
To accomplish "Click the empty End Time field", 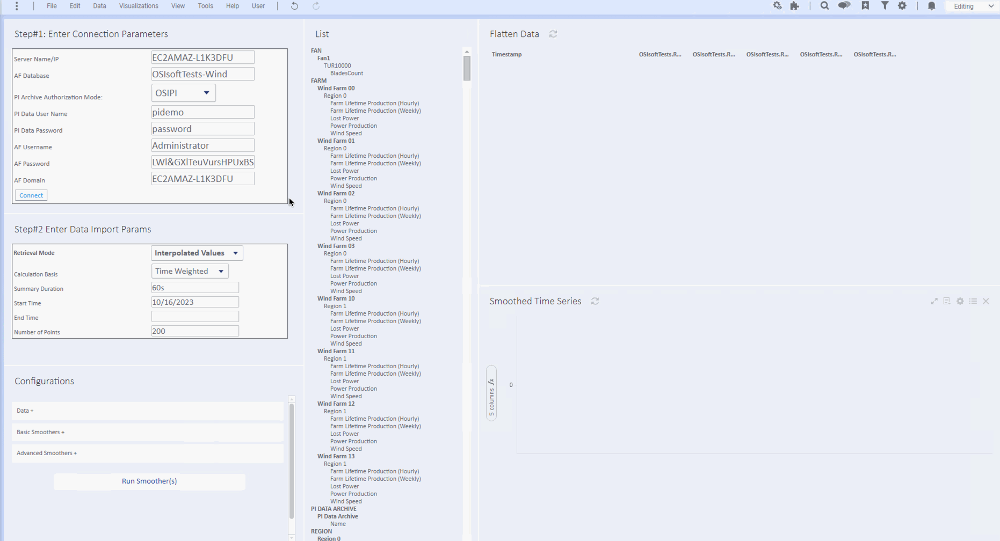I will [195, 317].
